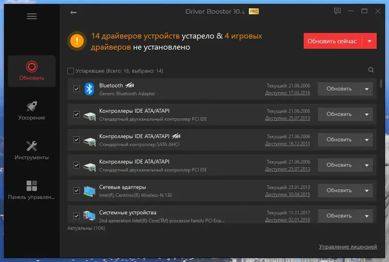Click the Intel Centrino network adapter icon

click(x=89, y=191)
